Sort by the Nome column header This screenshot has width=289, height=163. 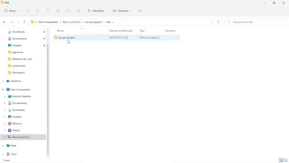point(60,31)
